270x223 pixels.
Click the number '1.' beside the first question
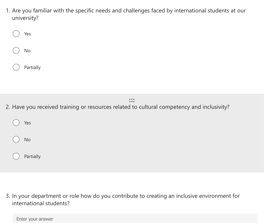coord(8,11)
